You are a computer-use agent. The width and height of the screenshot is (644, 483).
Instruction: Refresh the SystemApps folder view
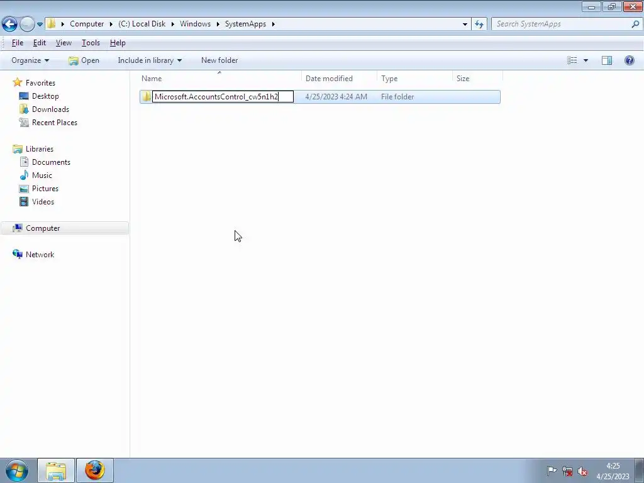point(479,25)
